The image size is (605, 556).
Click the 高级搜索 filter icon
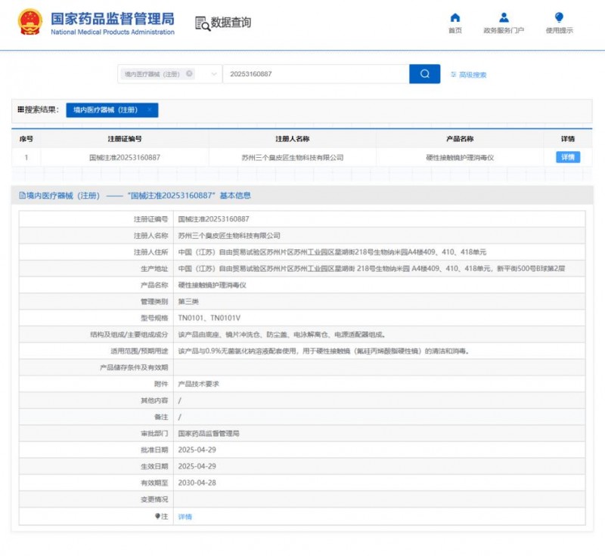[454, 75]
